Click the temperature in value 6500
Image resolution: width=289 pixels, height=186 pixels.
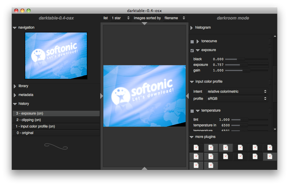pyautogui.click(x=226, y=125)
